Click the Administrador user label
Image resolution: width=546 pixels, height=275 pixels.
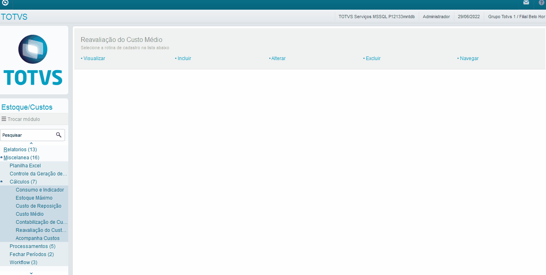(436, 17)
